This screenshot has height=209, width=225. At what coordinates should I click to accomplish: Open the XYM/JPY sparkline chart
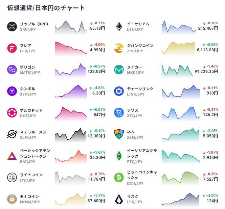[71, 92]
